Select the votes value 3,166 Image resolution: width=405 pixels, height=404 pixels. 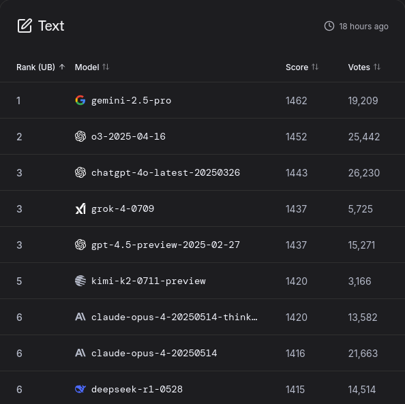tap(359, 281)
